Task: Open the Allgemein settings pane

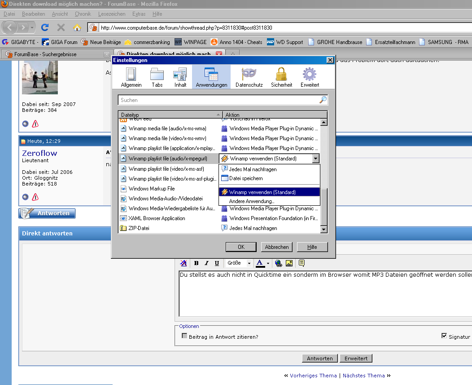Action: pos(131,77)
